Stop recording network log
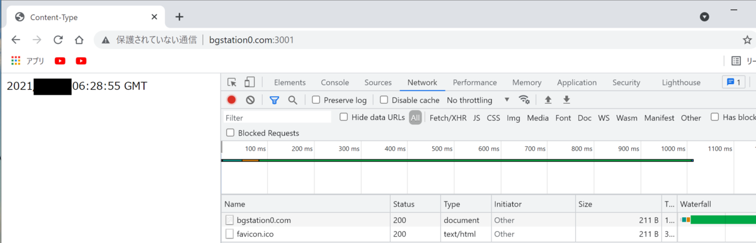 click(x=232, y=100)
